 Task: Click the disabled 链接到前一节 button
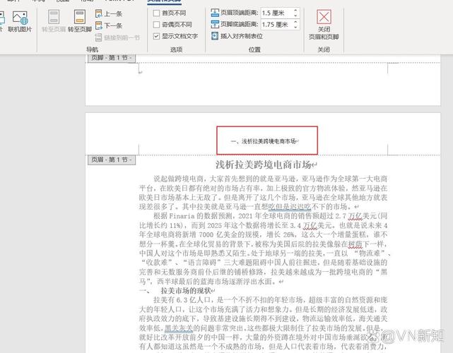pyautogui.click(x=117, y=37)
